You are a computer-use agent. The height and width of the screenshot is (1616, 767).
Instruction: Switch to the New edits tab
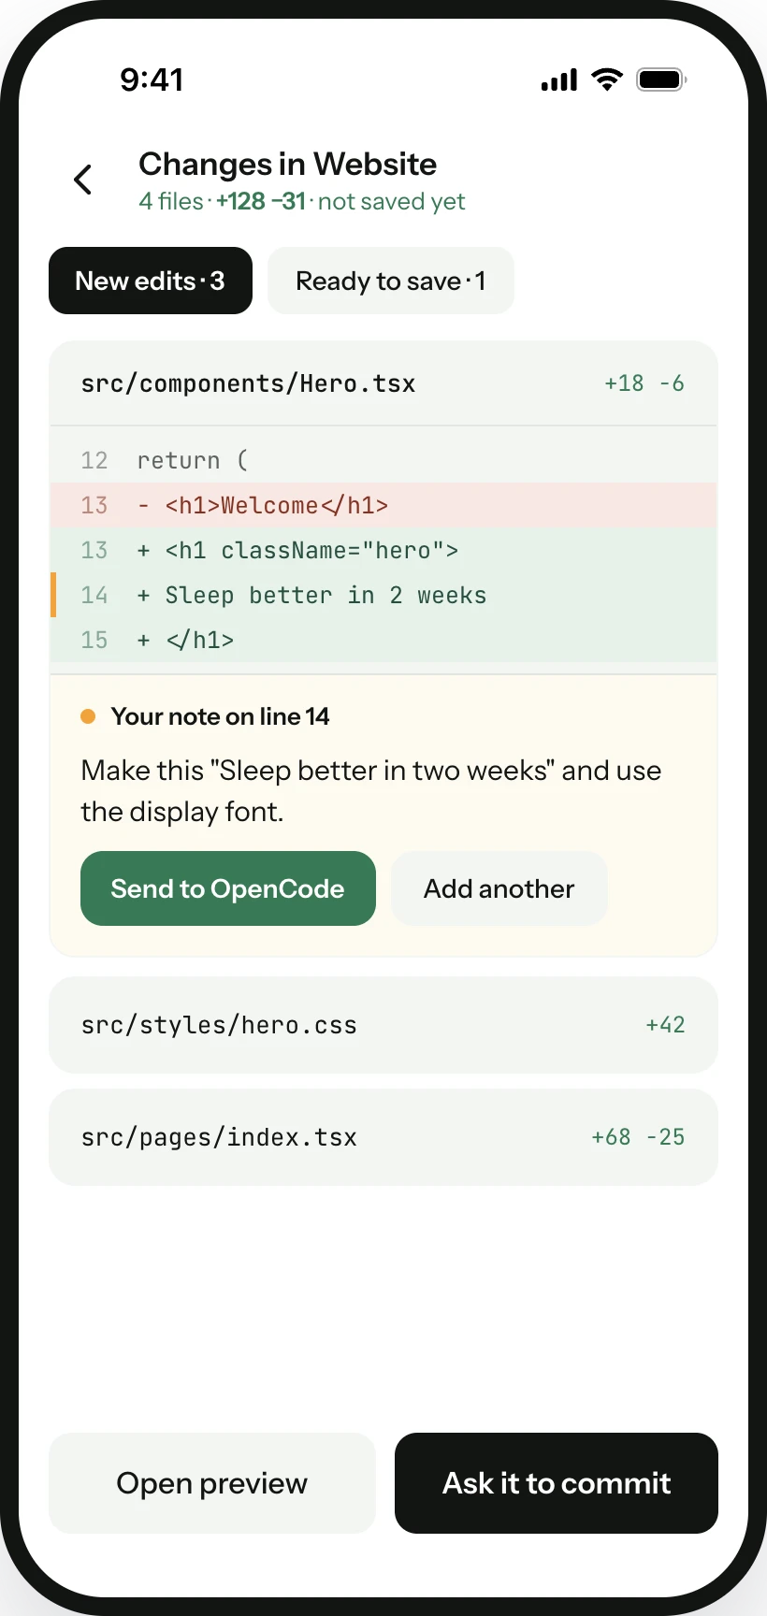tap(151, 281)
